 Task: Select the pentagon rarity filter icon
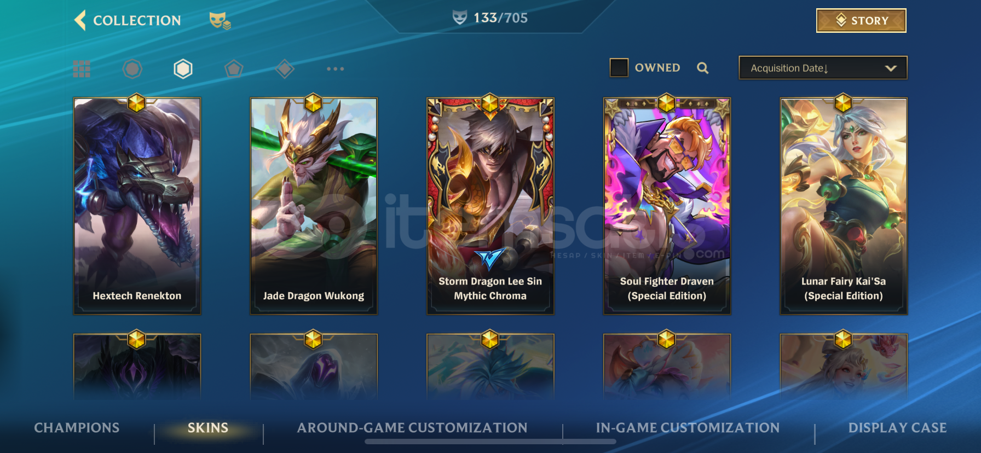(234, 69)
